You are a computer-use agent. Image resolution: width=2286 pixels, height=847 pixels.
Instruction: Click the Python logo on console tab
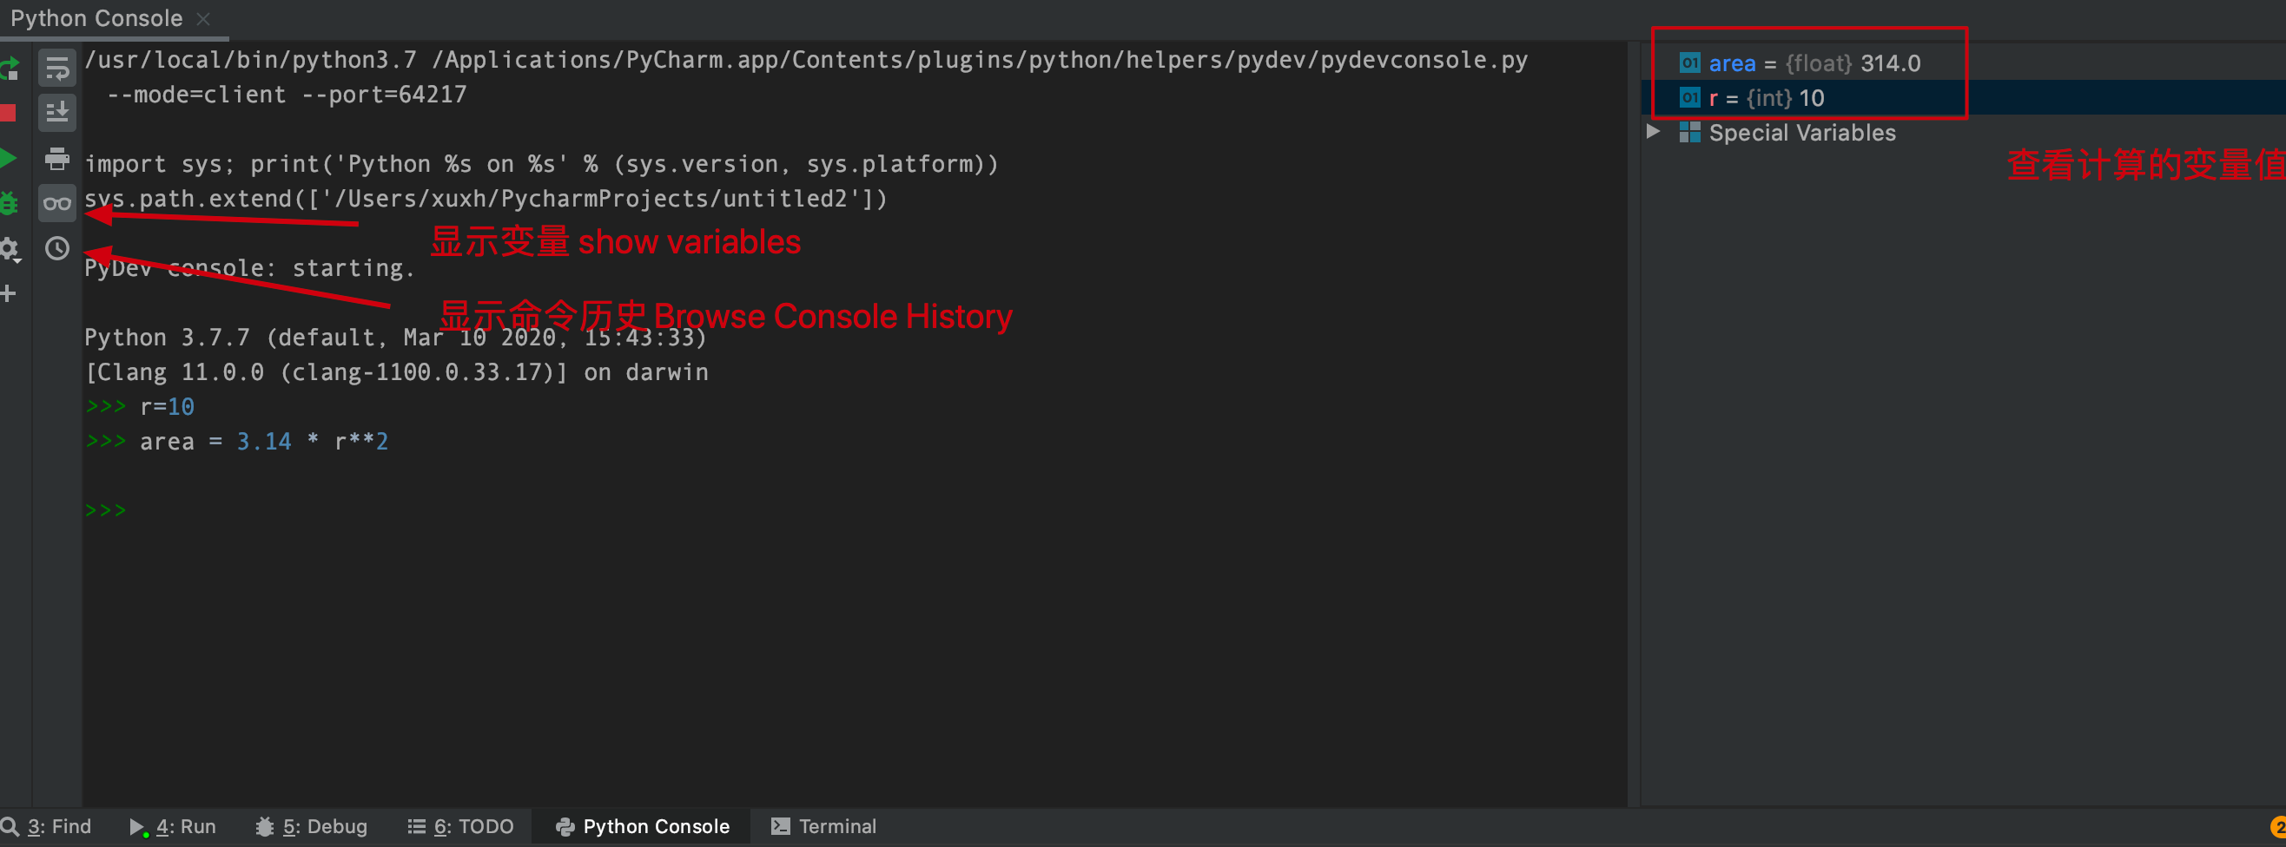[565, 826]
